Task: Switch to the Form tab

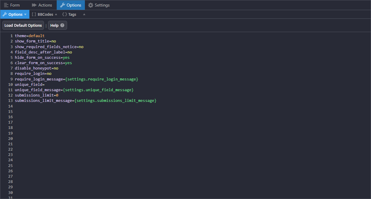Action: 12,5
